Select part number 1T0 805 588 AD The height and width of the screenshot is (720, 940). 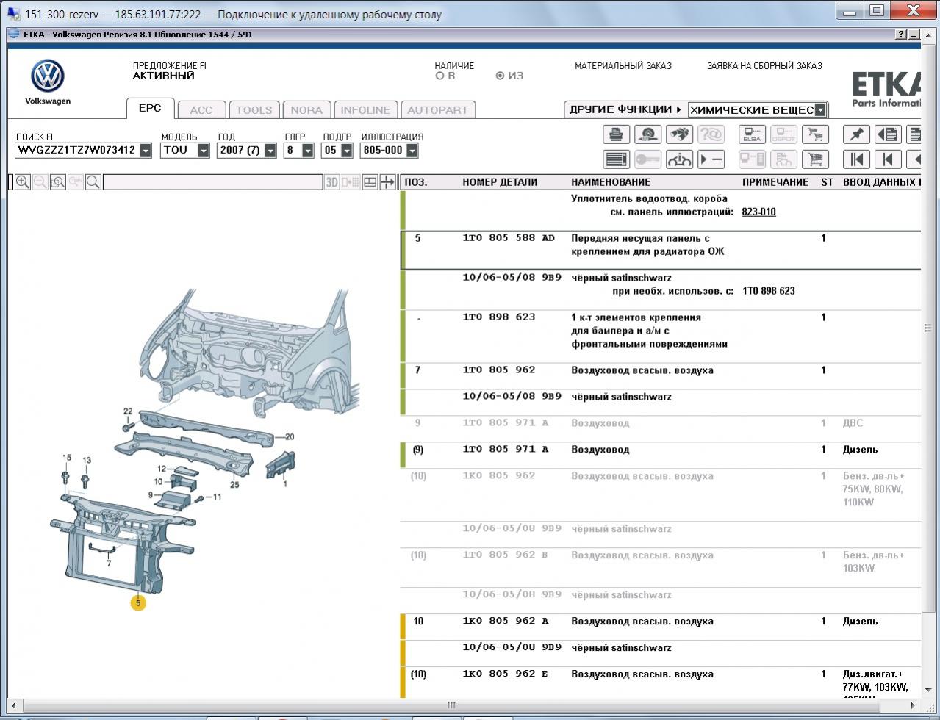[x=509, y=238]
